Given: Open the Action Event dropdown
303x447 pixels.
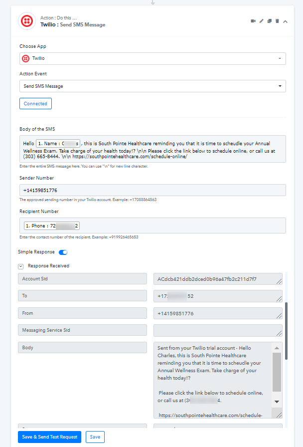Looking at the screenshot, I should (152, 86).
